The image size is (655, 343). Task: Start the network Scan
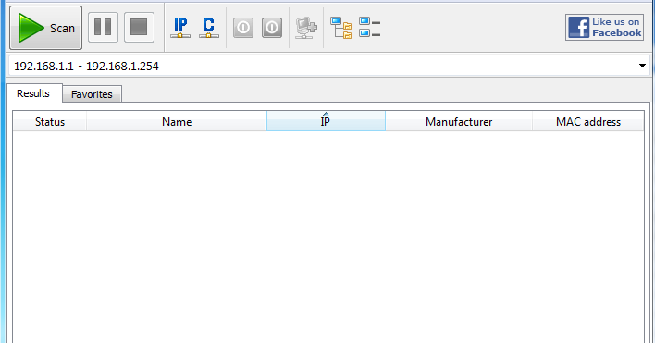coord(45,28)
